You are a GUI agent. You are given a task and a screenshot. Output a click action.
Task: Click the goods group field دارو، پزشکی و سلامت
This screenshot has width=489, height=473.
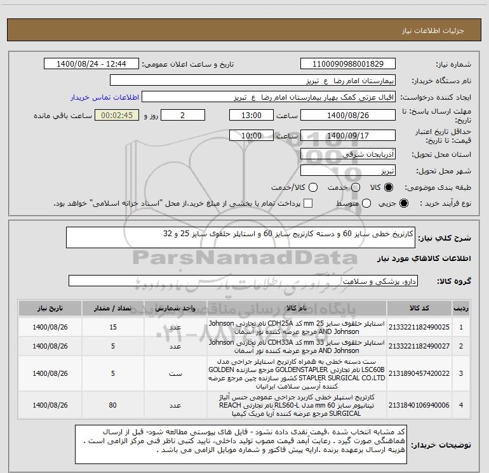pos(243,281)
